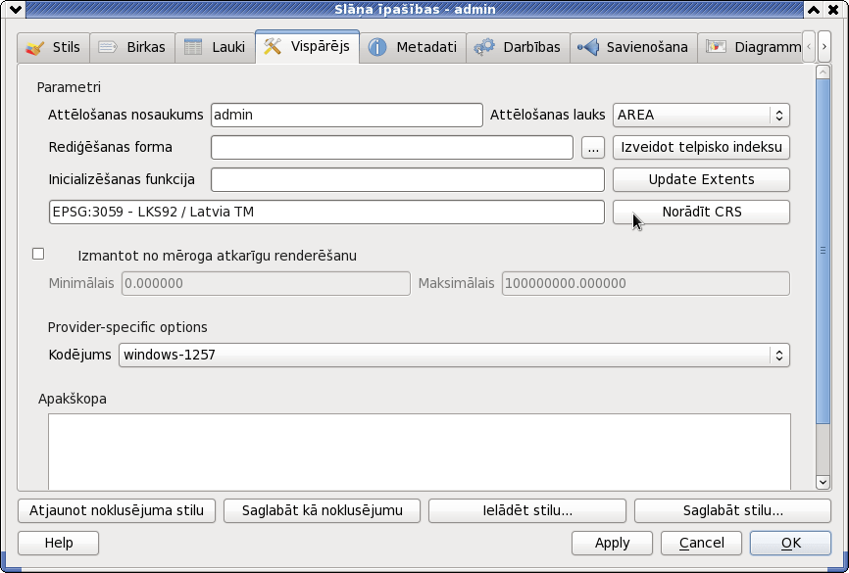Click the Help button
The height and width of the screenshot is (573, 849).
59,544
